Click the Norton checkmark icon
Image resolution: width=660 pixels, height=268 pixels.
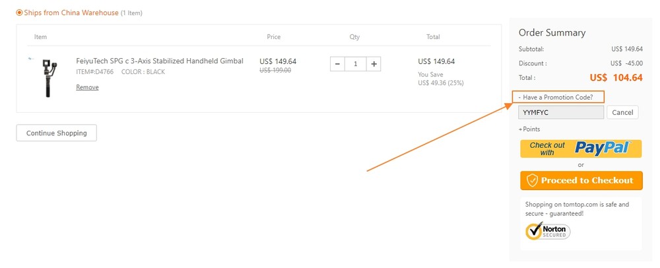click(x=534, y=230)
